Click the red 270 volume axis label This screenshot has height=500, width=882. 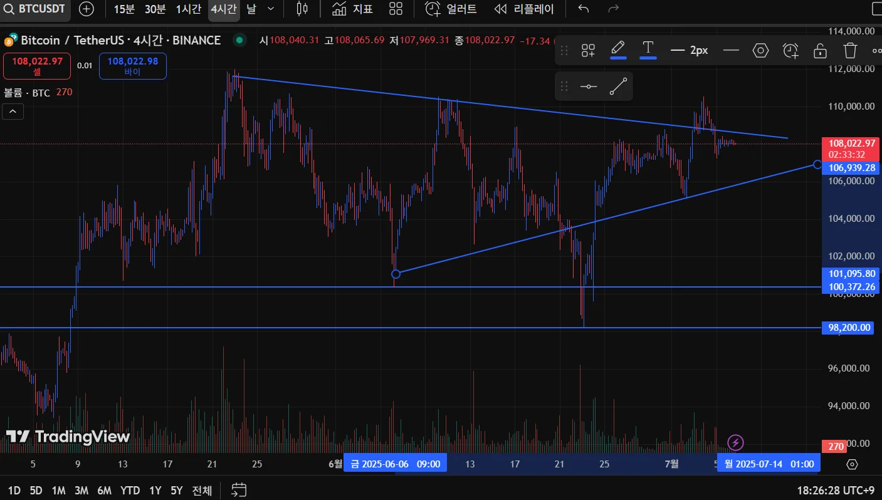(836, 447)
